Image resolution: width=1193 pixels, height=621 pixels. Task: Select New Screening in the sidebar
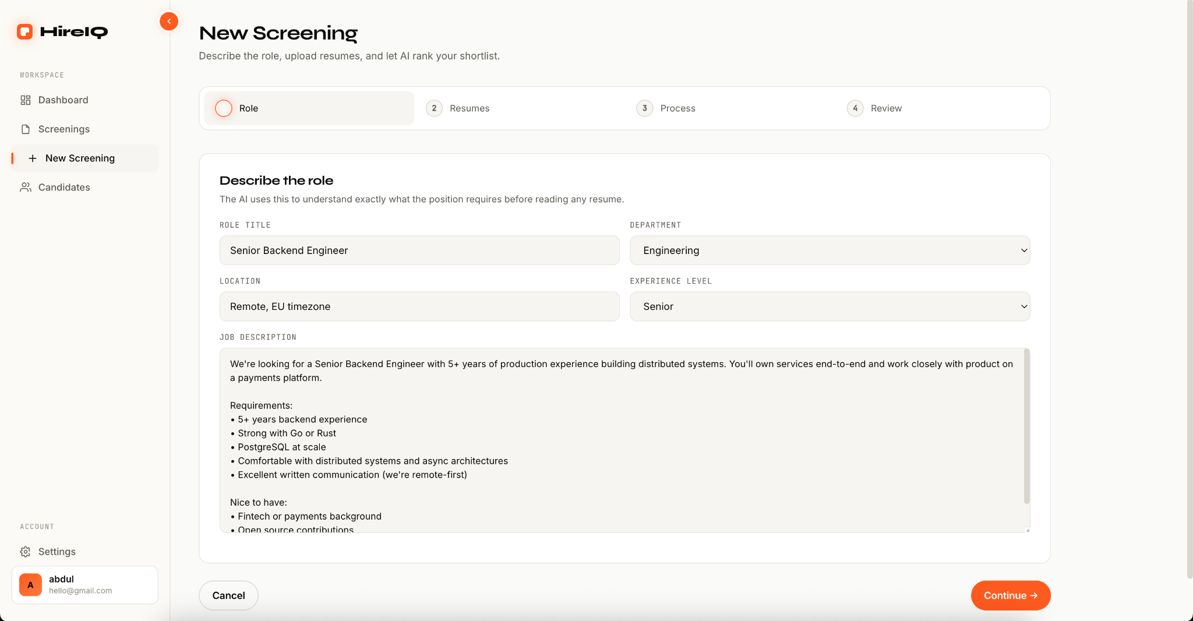(85, 158)
